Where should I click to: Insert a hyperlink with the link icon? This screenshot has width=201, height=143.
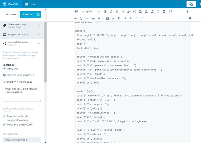[x=129, y=12]
